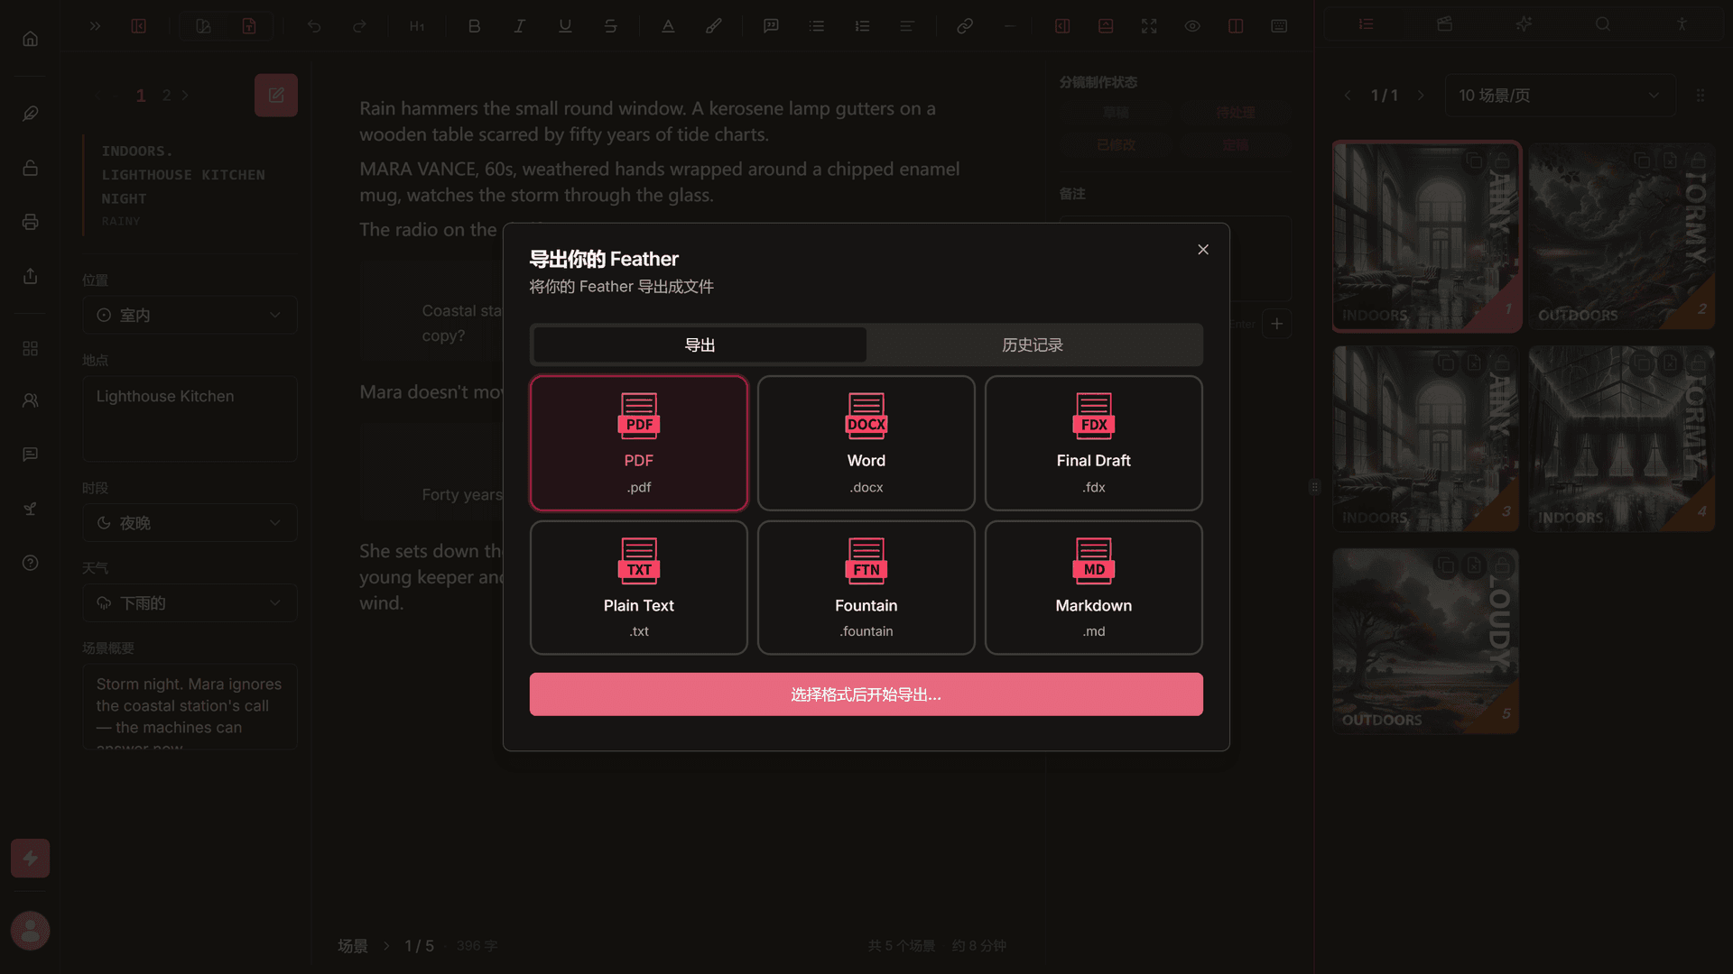Screen dimensions: 1733x974
Task: Click the lightning bolt button in sidebar
Action: pos(31,858)
